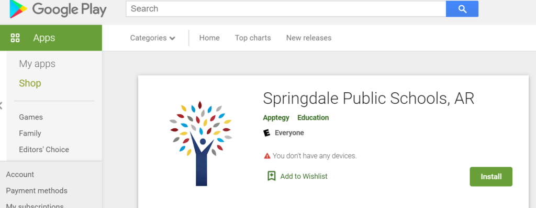Select Games in the sidebar
Screen dimensions: 536x208
(31, 117)
